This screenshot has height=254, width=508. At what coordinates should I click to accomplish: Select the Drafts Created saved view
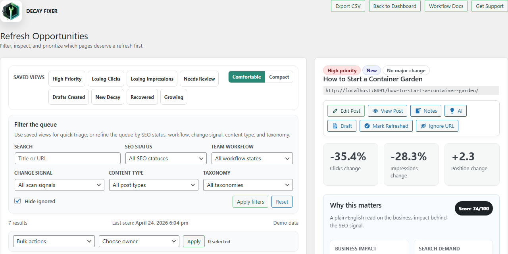69,97
